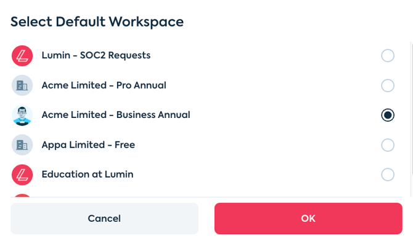Click the Appa Limited building icon
The width and height of the screenshot is (413, 247).
point(22,145)
